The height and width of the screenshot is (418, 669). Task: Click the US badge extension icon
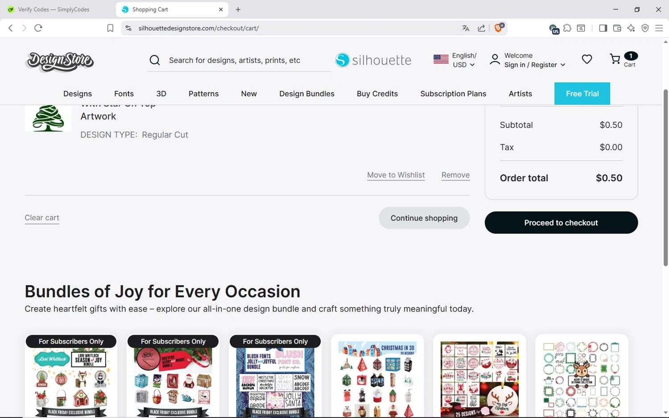pyautogui.click(x=554, y=29)
